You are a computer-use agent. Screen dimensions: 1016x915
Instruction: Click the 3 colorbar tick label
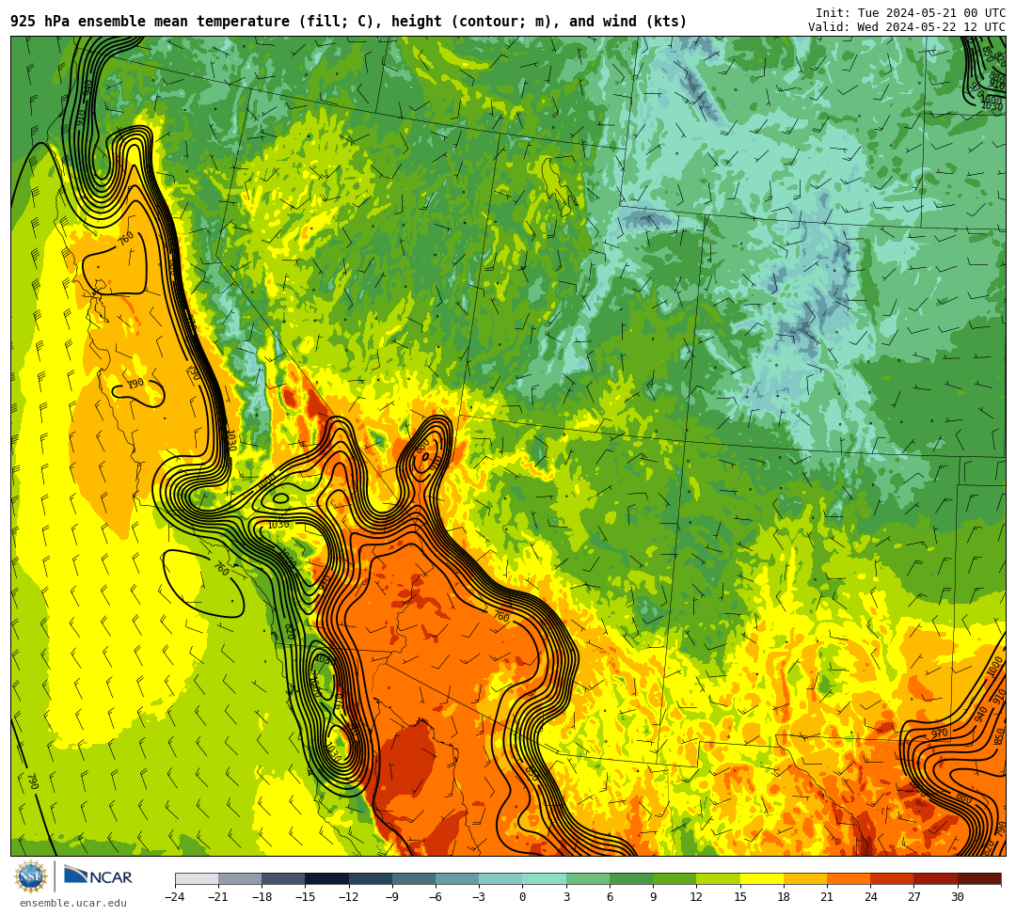566,897
